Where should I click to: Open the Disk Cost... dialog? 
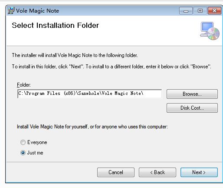coord(192,108)
